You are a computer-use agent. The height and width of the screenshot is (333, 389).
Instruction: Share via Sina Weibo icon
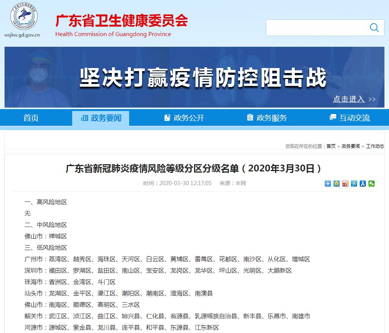[345, 184]
